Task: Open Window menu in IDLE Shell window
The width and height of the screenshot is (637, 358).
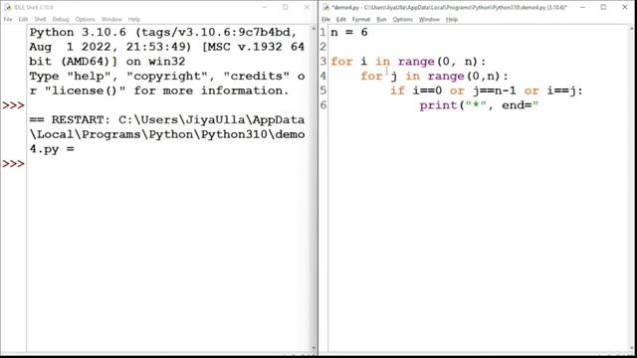Action: pos(111,19)
